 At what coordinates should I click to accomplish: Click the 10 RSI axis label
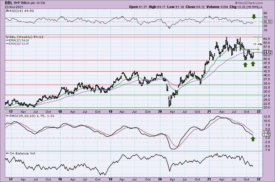click(x=265, y=30)
